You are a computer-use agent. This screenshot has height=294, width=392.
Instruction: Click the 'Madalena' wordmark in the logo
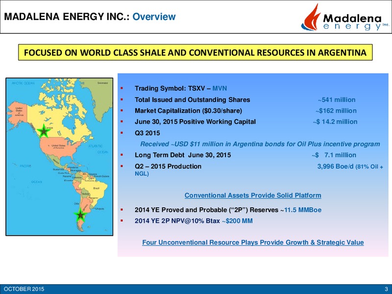point(352,19)
